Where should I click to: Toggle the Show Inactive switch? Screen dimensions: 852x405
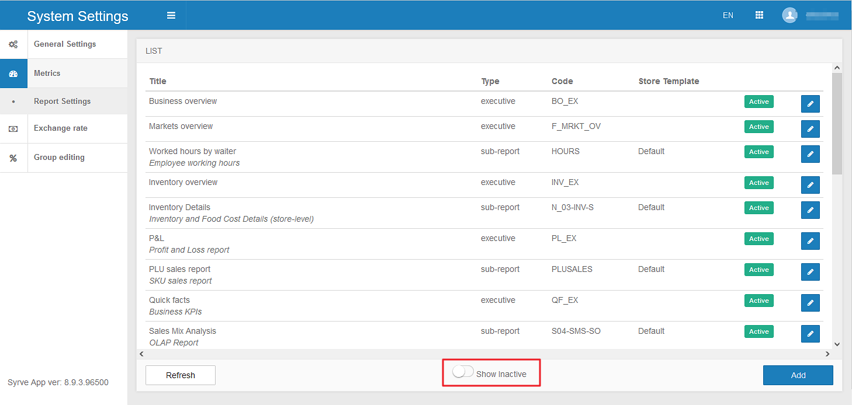463,373
